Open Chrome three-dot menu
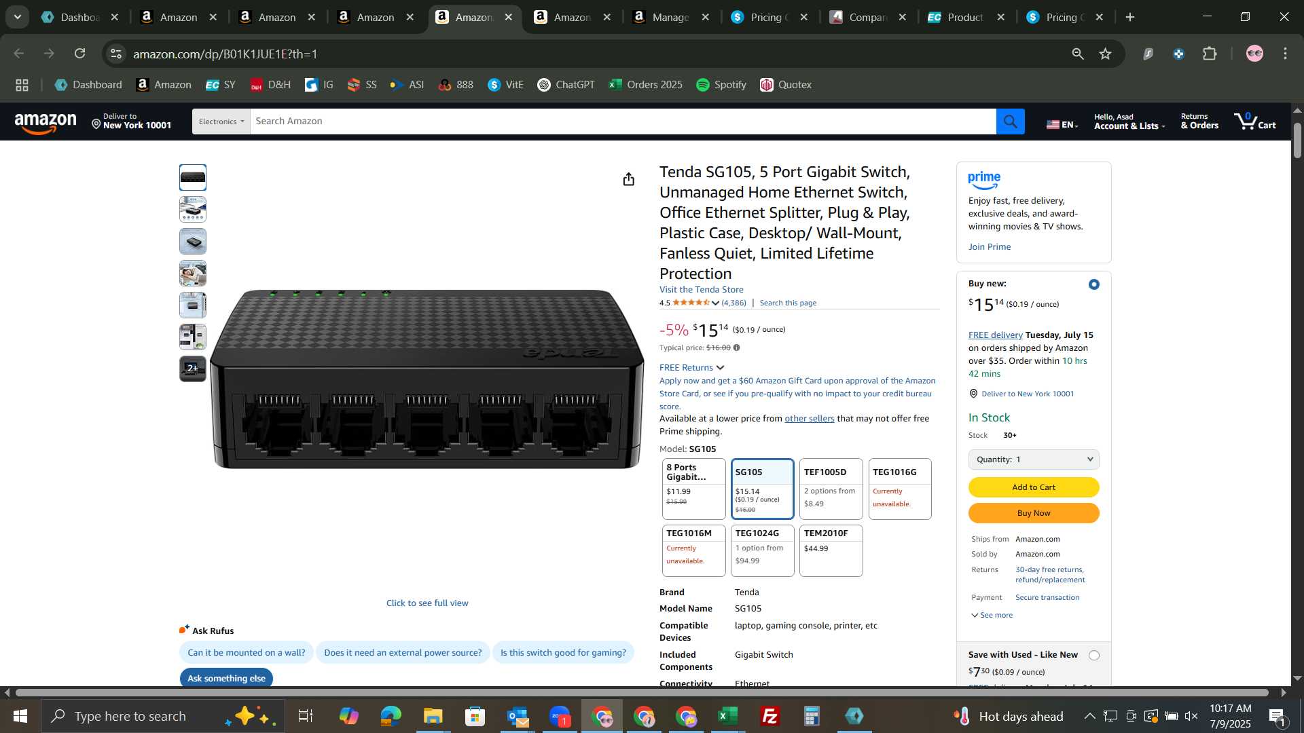Image resolution: width=1304 pixels, height=733 pixels. [1285, 54]
